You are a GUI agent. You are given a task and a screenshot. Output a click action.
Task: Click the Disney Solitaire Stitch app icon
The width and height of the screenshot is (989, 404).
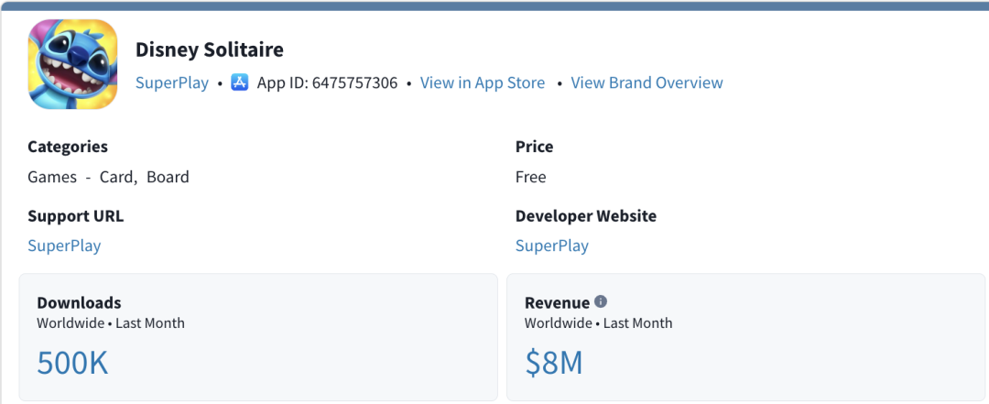click(x=72, y=64)
